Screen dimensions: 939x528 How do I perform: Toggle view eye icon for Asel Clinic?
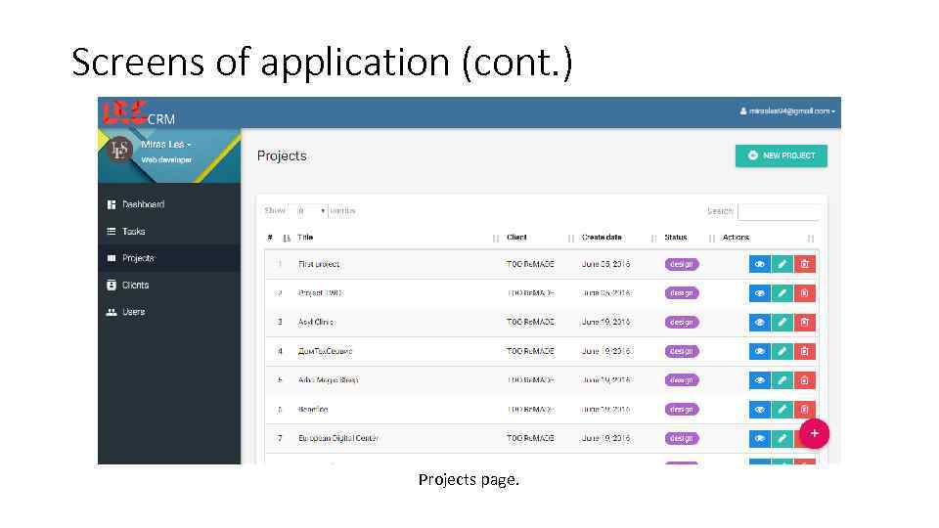tap(759, 322)
